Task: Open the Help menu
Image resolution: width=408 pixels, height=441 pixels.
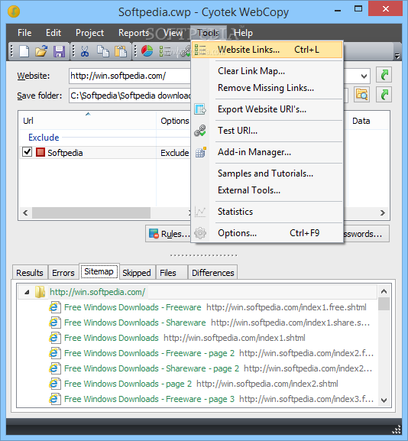Action: point(243,33)
